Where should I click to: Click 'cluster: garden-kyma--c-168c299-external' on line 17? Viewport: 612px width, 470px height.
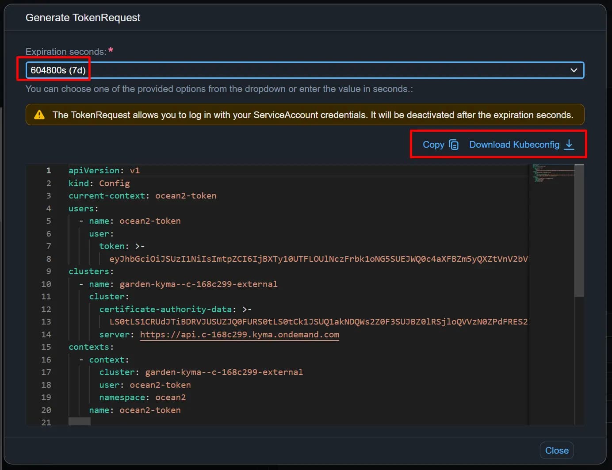pos(201,372)
